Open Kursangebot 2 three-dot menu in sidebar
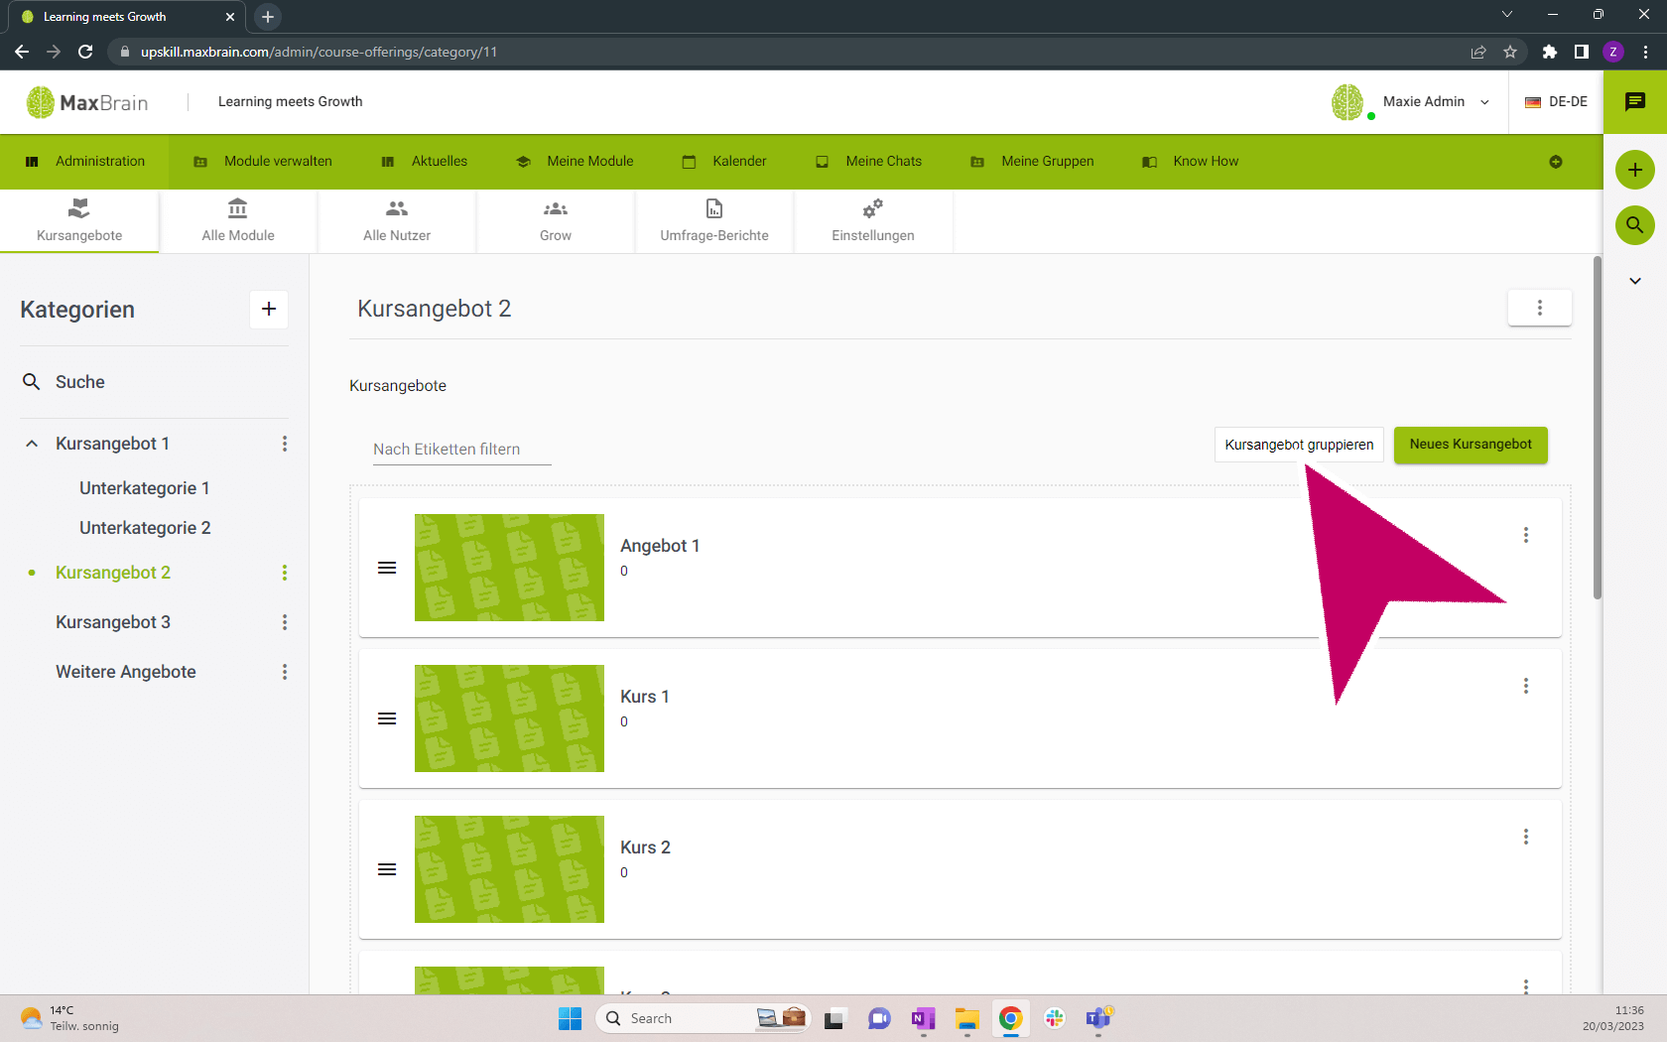Screen dimensions: 1667x1042 pyautogui.click(x=285, y=573)
